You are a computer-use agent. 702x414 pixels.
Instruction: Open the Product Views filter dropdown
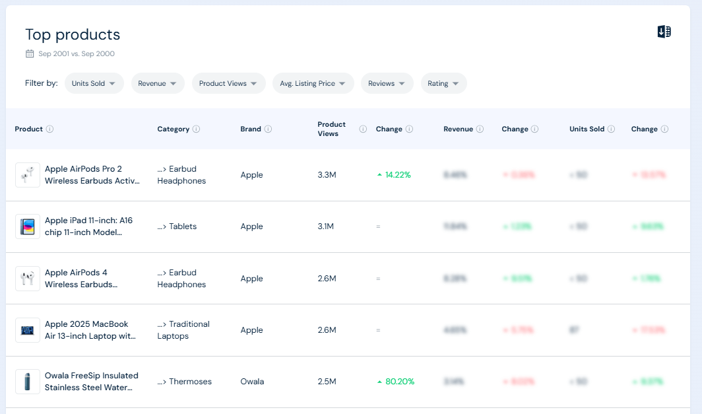(228, 83)
